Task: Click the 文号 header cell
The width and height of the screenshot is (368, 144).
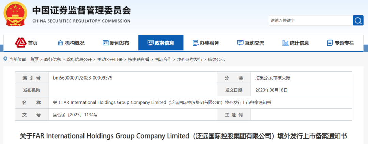Action: [x=32, y=115]
